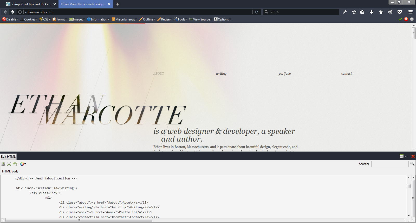
Task: Click the HTML Body label
Action: pyautogui.click(x=10, y=171)
